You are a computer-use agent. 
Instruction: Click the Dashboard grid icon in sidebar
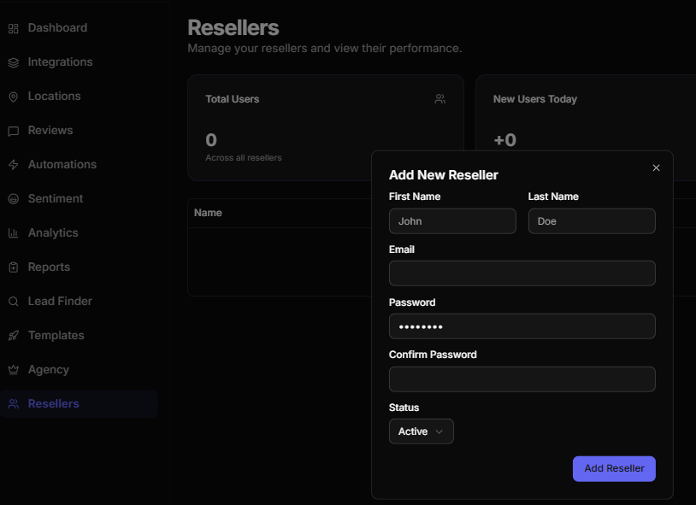tap(13, 28)
